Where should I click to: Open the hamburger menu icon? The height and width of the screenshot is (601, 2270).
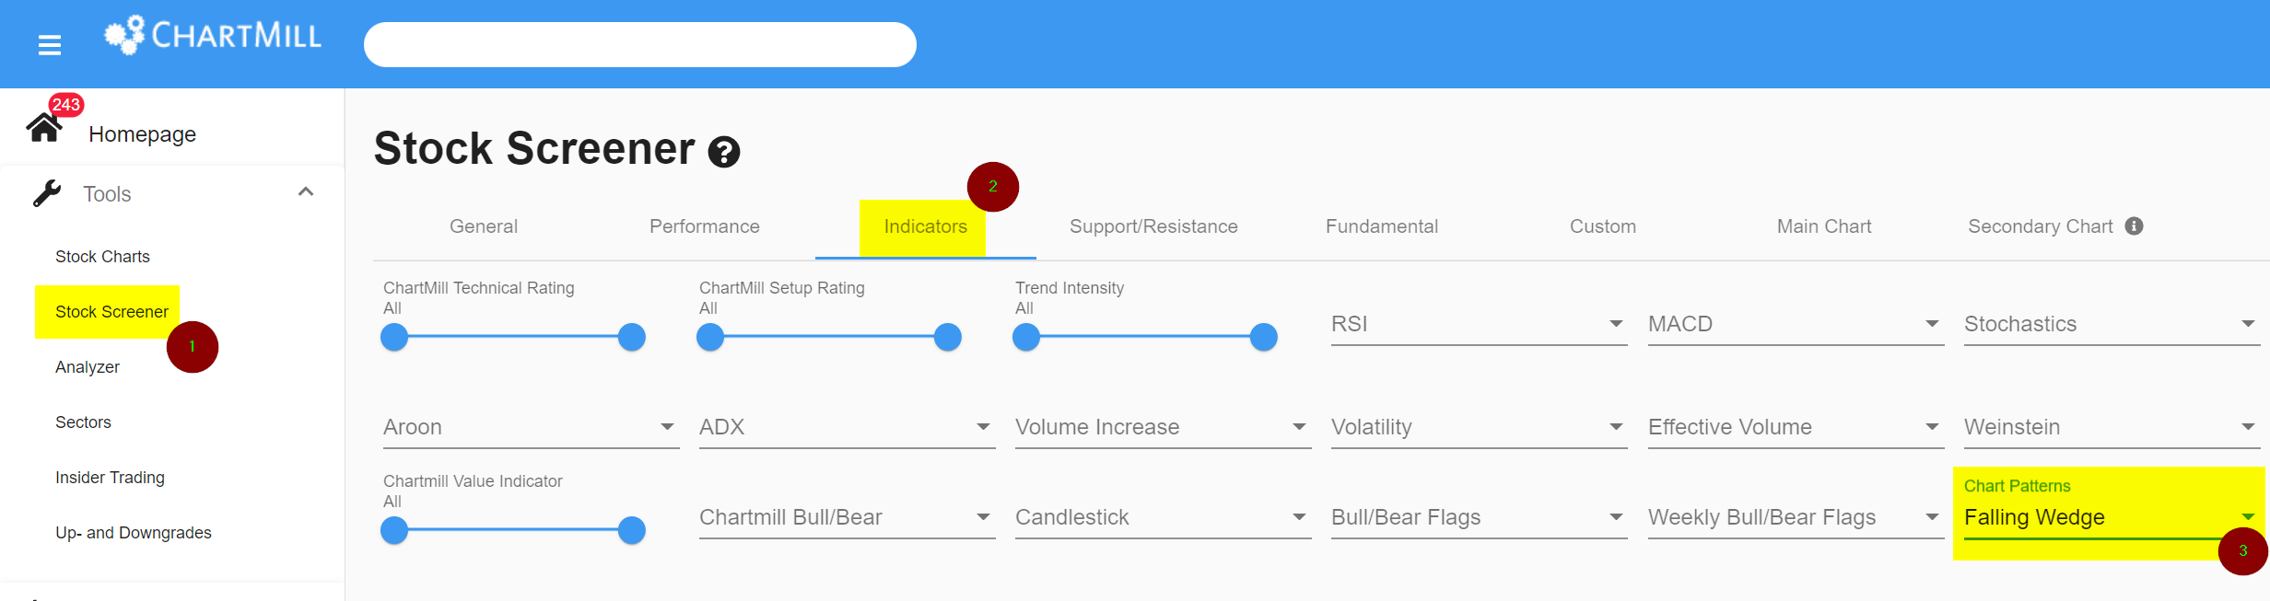point(50,44)
